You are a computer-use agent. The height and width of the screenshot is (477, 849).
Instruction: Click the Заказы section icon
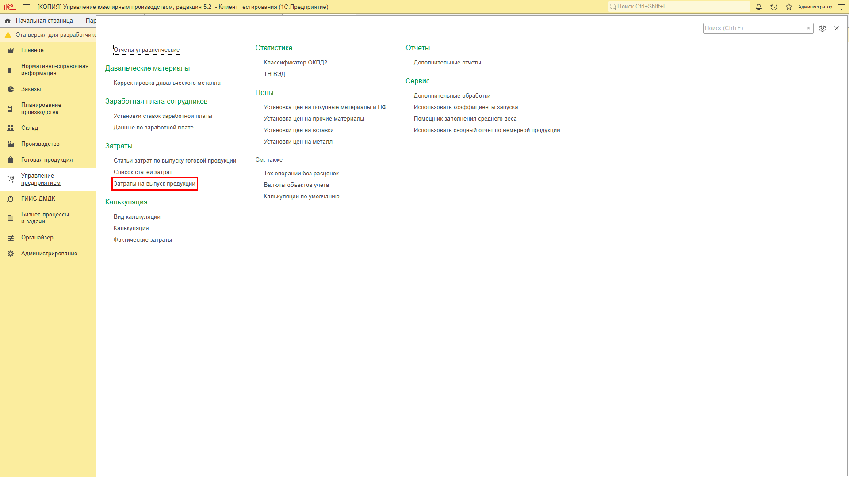pyautogui.click(x=11, y=89)
